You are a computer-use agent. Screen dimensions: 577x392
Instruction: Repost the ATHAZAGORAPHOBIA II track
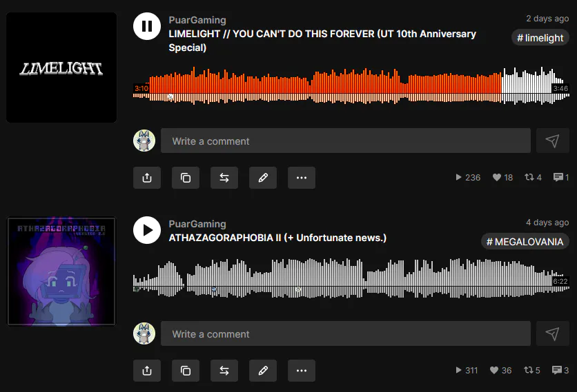coord(224,371)
